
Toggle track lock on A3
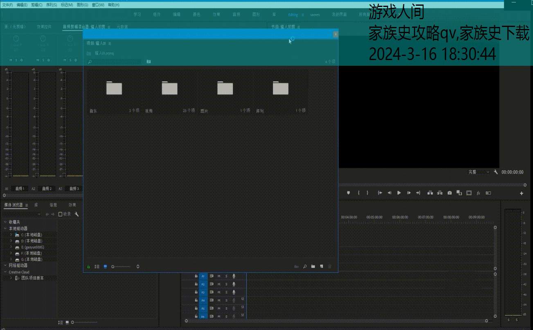[196, 292]
